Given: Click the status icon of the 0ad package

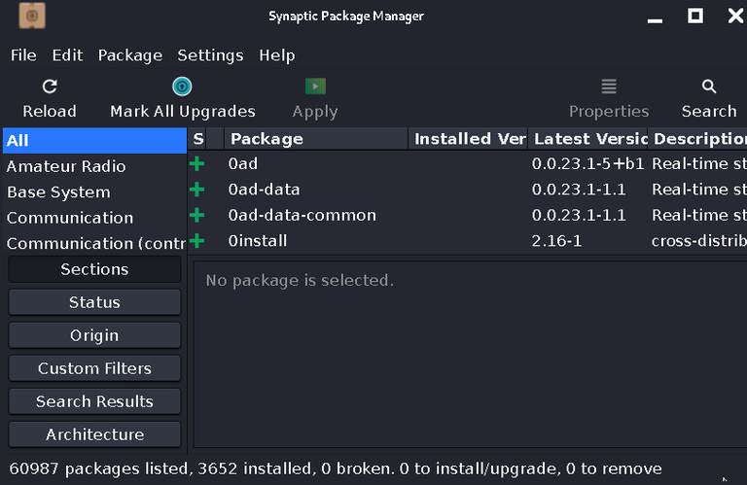Looking at the screenshot, I should tap(197, 164).
